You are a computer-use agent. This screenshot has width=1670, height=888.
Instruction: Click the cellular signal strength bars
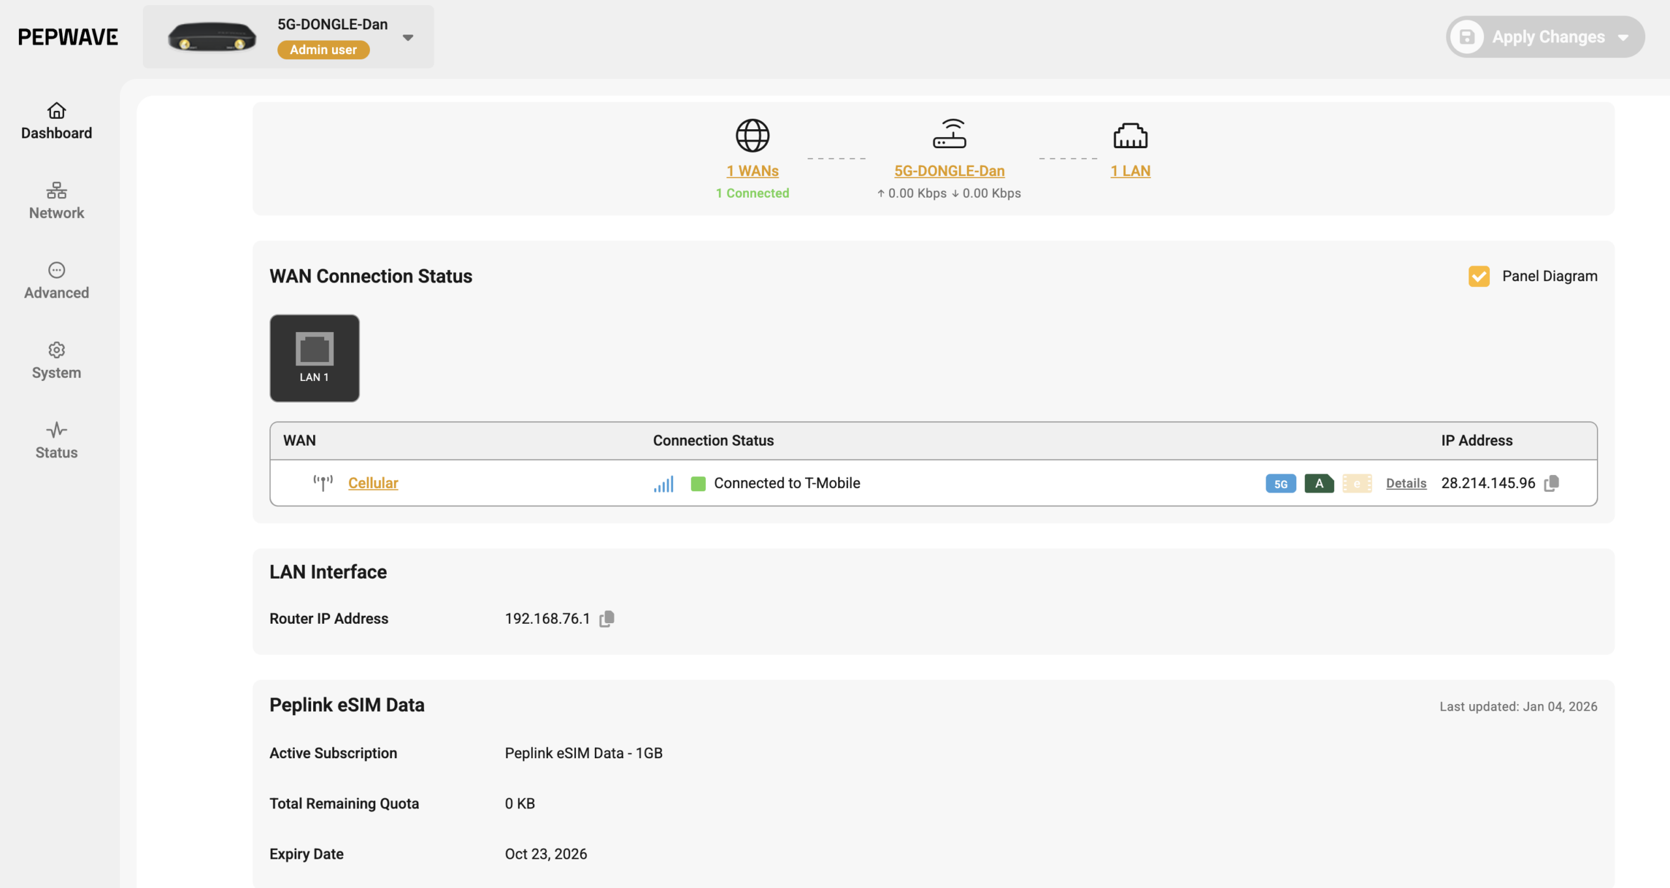click(663, 483)
